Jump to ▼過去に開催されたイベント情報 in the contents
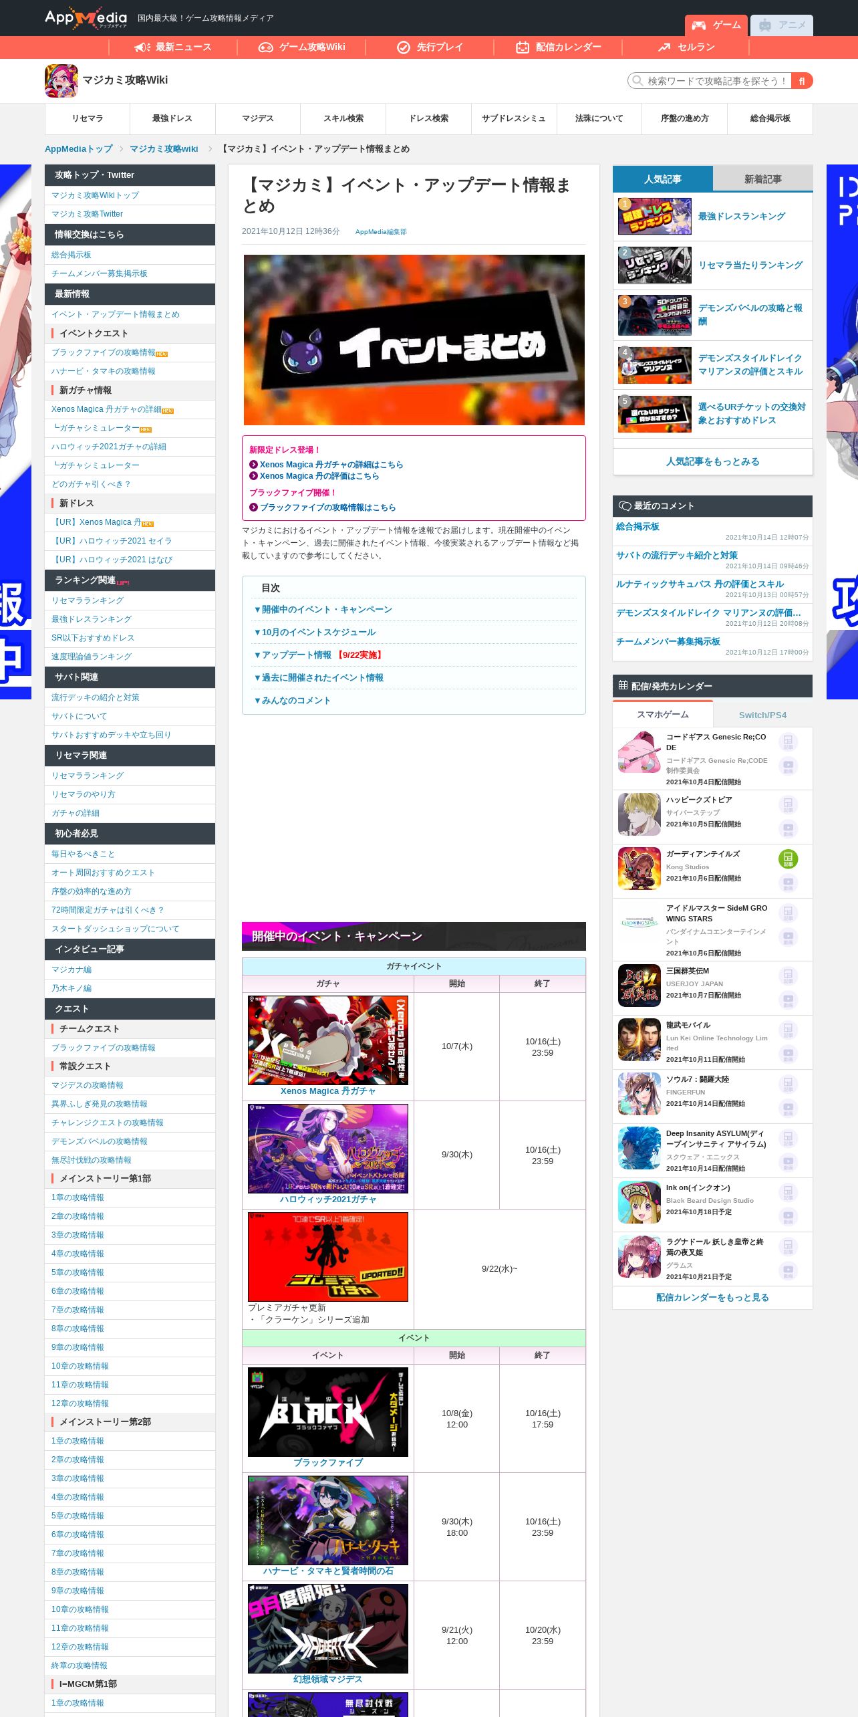Screen dimensions: 858x1717 coord(319,678)
